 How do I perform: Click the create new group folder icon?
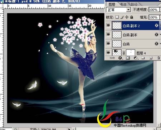coord(143,58)
